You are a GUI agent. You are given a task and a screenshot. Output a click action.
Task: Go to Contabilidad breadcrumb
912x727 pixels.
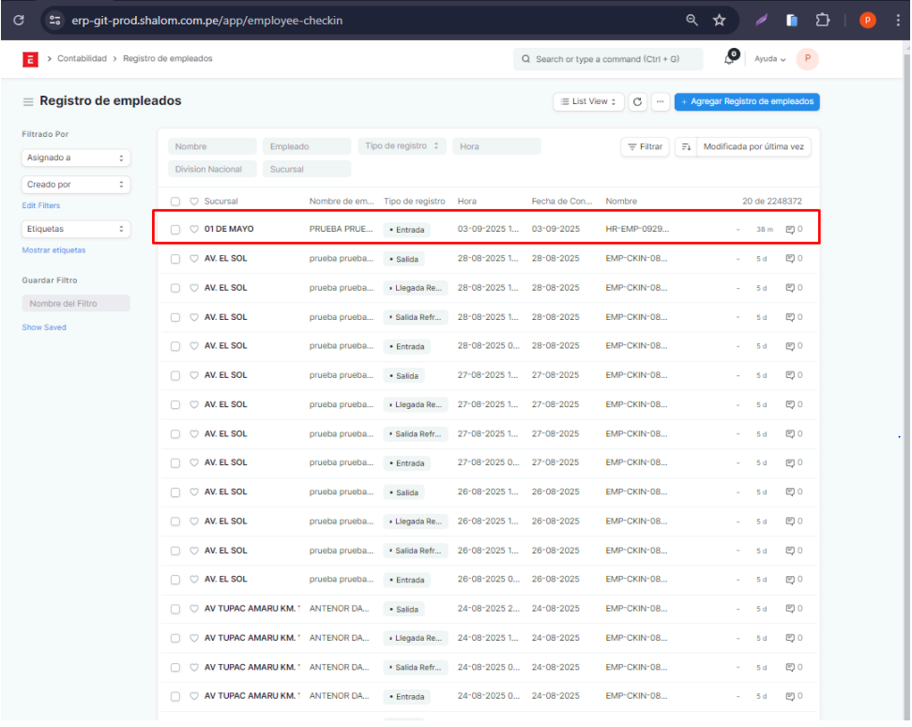(82, 58)
